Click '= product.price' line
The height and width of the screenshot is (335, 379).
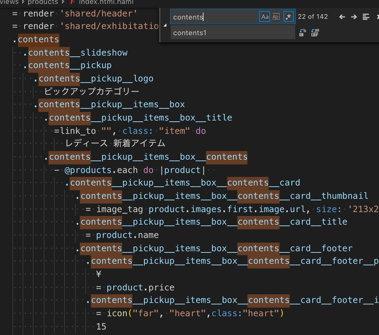pos(135,287)
